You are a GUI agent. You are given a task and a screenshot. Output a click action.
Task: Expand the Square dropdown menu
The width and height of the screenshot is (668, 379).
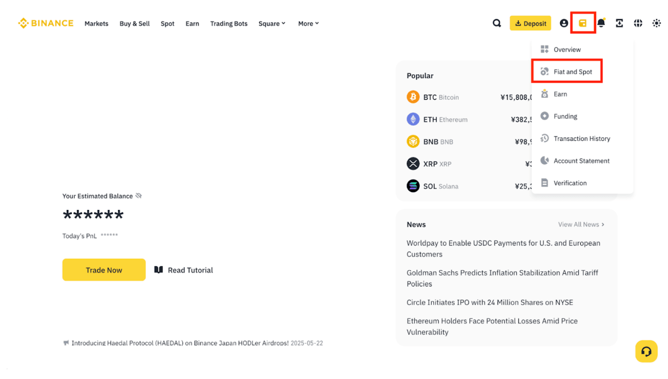pyautogui.click(x=272, y=24)
